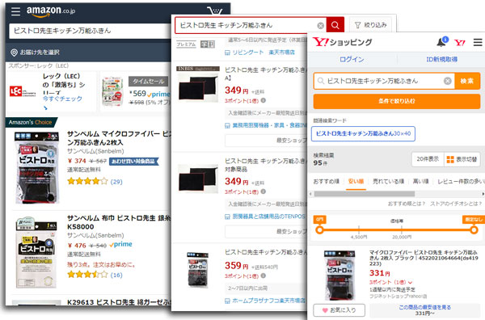Click the 'ID新規取得' tab
The height and width of the screenshot is (320, 485).
(441, 59)
